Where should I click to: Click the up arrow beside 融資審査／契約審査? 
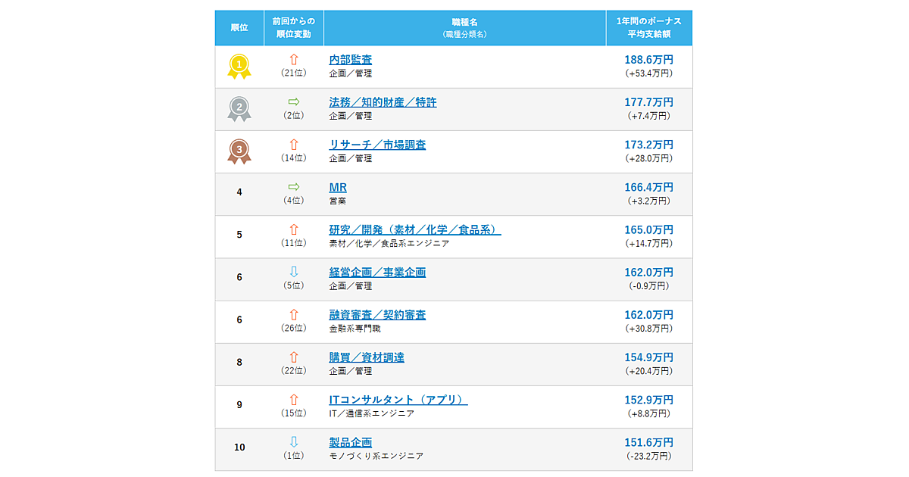click(294, 313)
